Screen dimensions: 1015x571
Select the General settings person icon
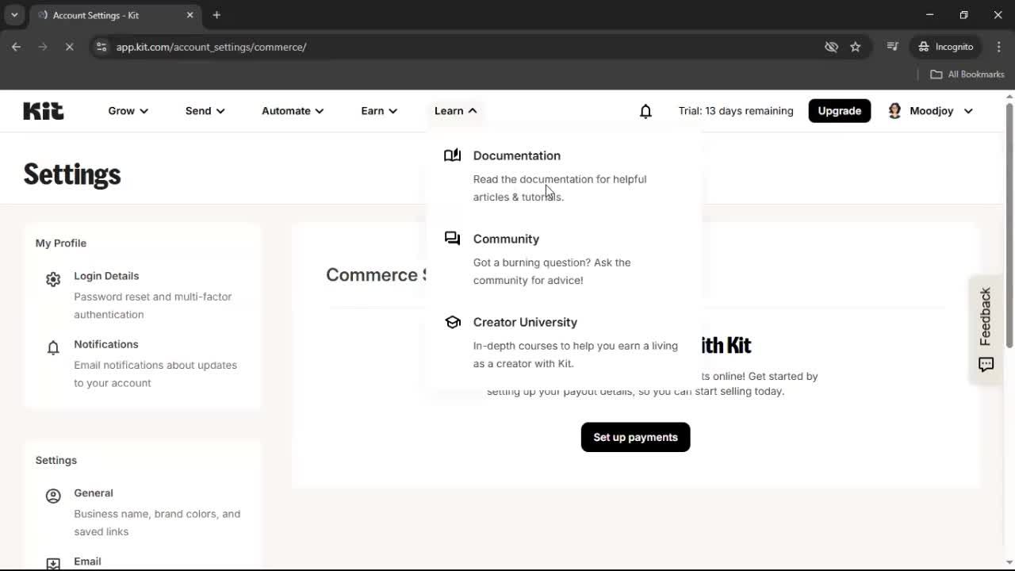(52, 495)
